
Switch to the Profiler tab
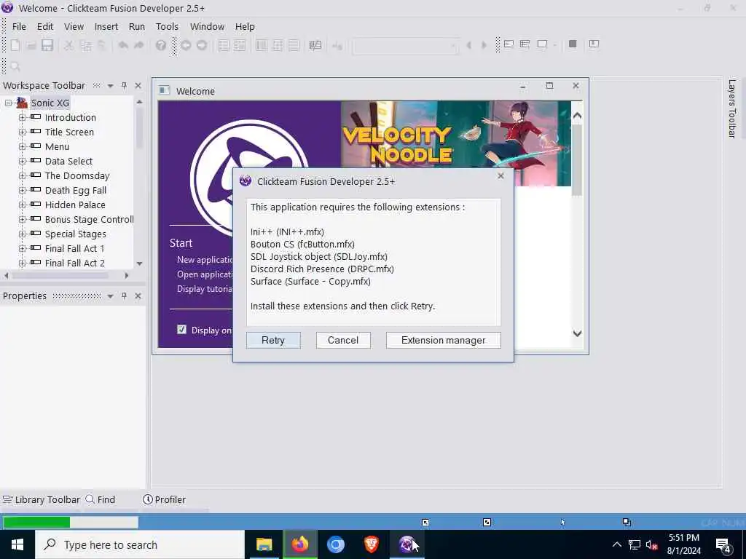pos(165,499)
